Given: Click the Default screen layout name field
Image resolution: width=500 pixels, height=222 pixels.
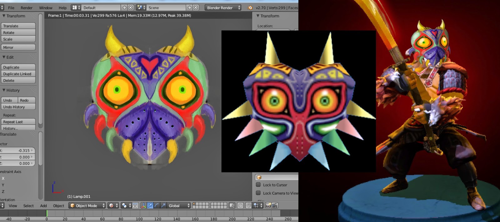Looking at the screenshot, I should pyautogui.click(x=101, y=7).
